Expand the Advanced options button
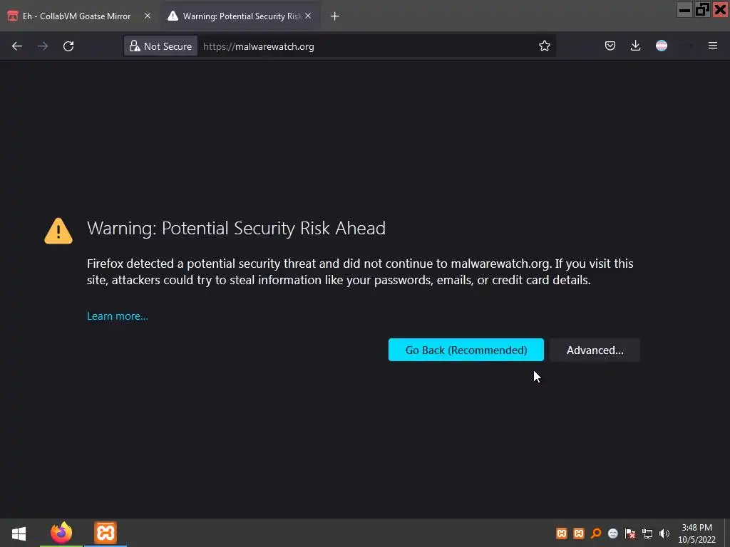 coord(595,350)
